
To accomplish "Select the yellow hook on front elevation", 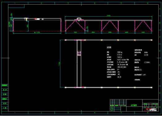I will [27, 20].
